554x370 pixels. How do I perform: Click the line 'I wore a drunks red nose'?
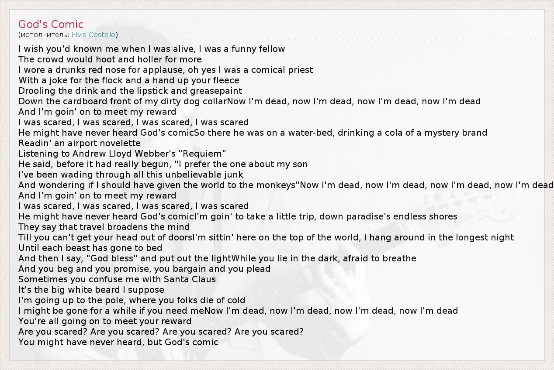[166, 70]
